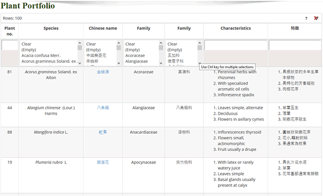Open the 雞蛋花 Chinese name link
This screenshot has height=196, width=323.
point(103,162)
